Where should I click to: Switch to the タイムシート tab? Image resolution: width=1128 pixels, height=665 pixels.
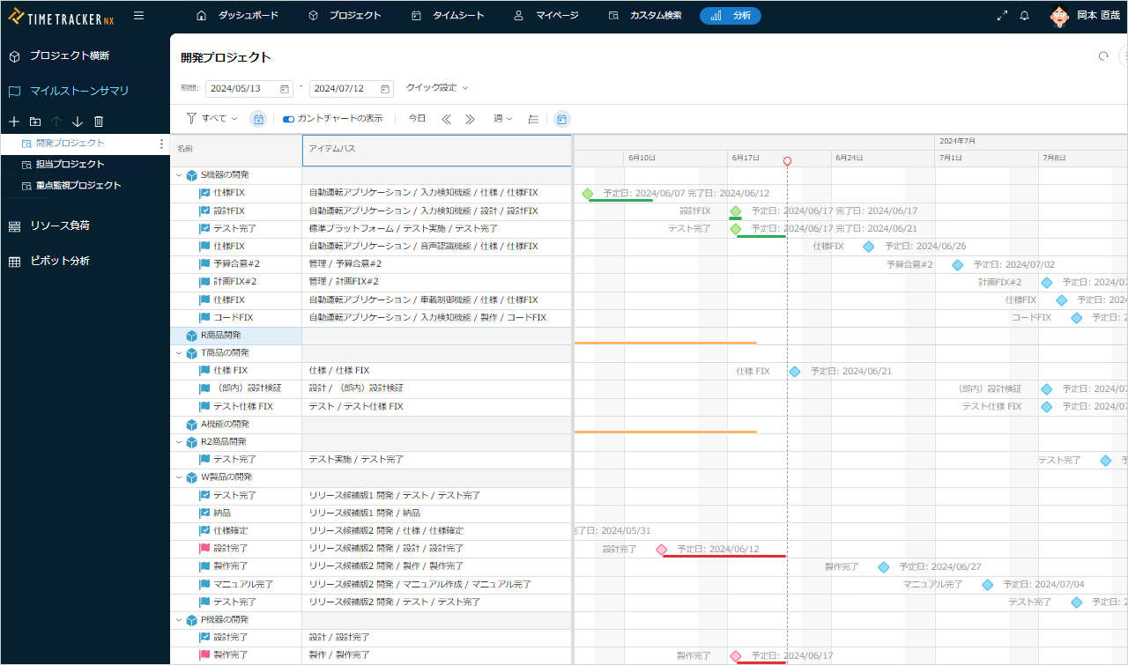coord(448,15)
